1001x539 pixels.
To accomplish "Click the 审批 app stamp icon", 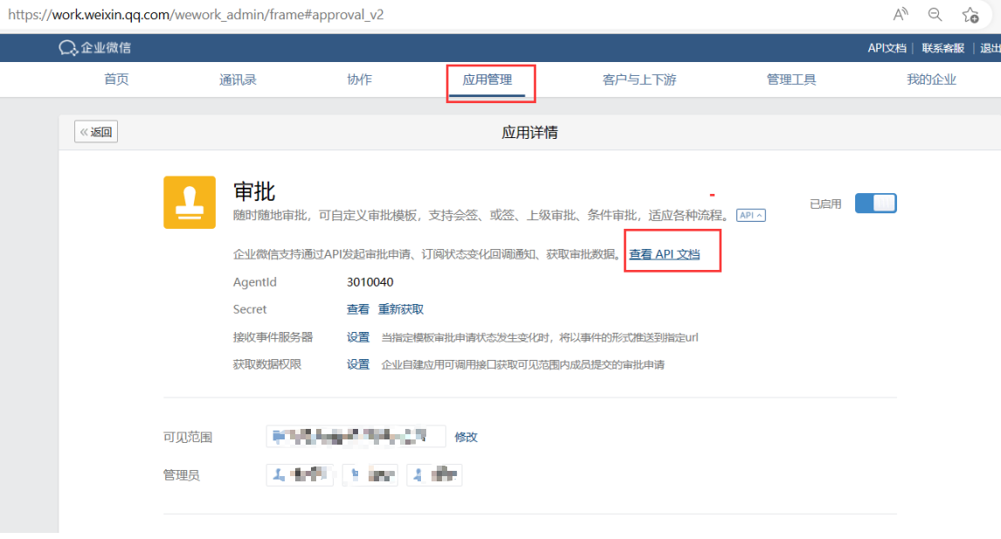I will point(190,203).
